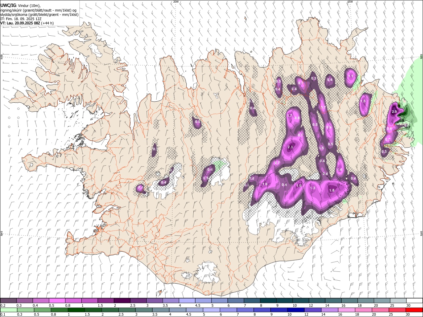Select the 1.8 precipitation value label
This screenshot has width=423, height=317.
click(x=332, y=190)
